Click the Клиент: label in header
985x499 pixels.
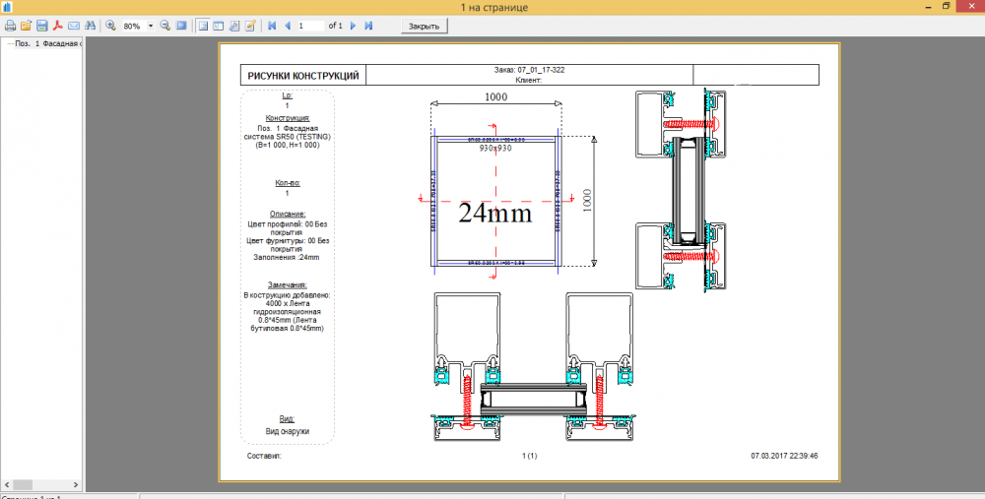[x=529, y=80]
